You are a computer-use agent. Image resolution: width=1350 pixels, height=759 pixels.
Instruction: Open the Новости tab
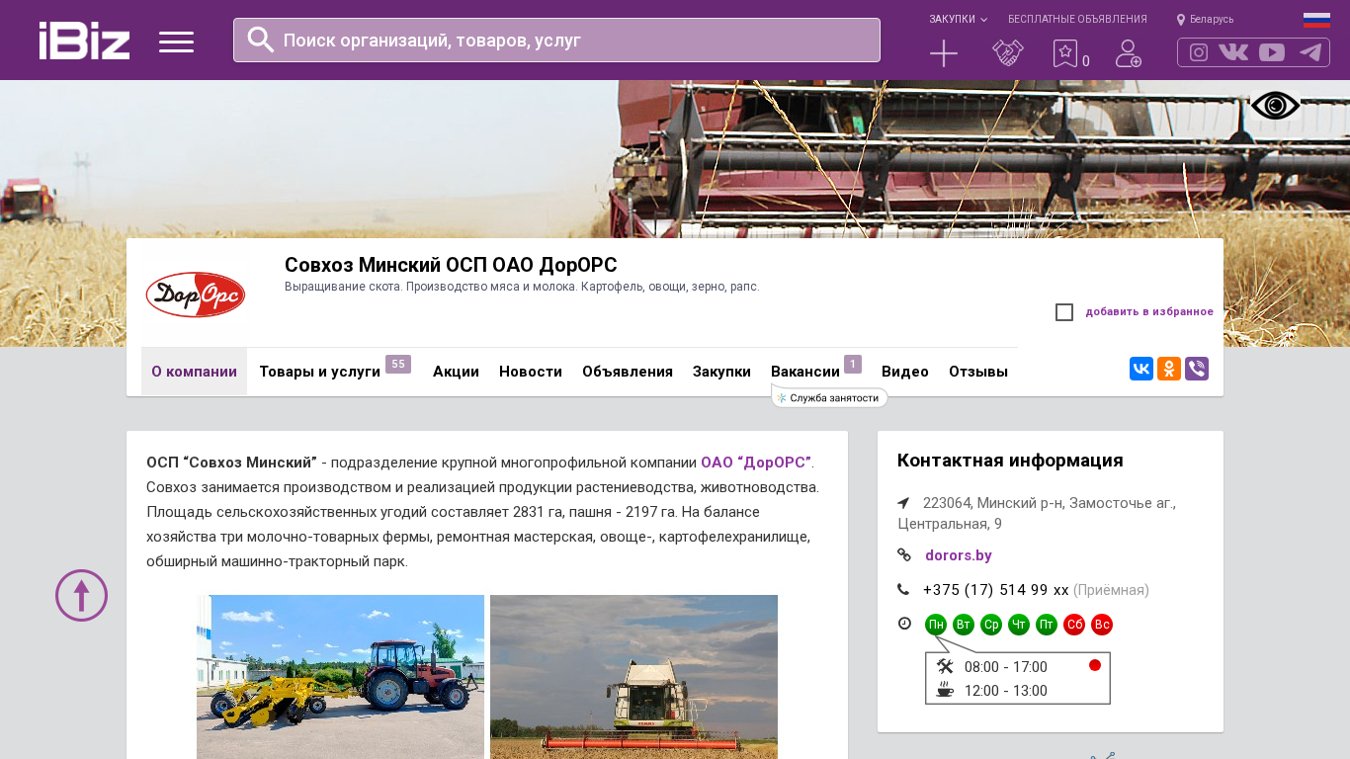[531, 372]
